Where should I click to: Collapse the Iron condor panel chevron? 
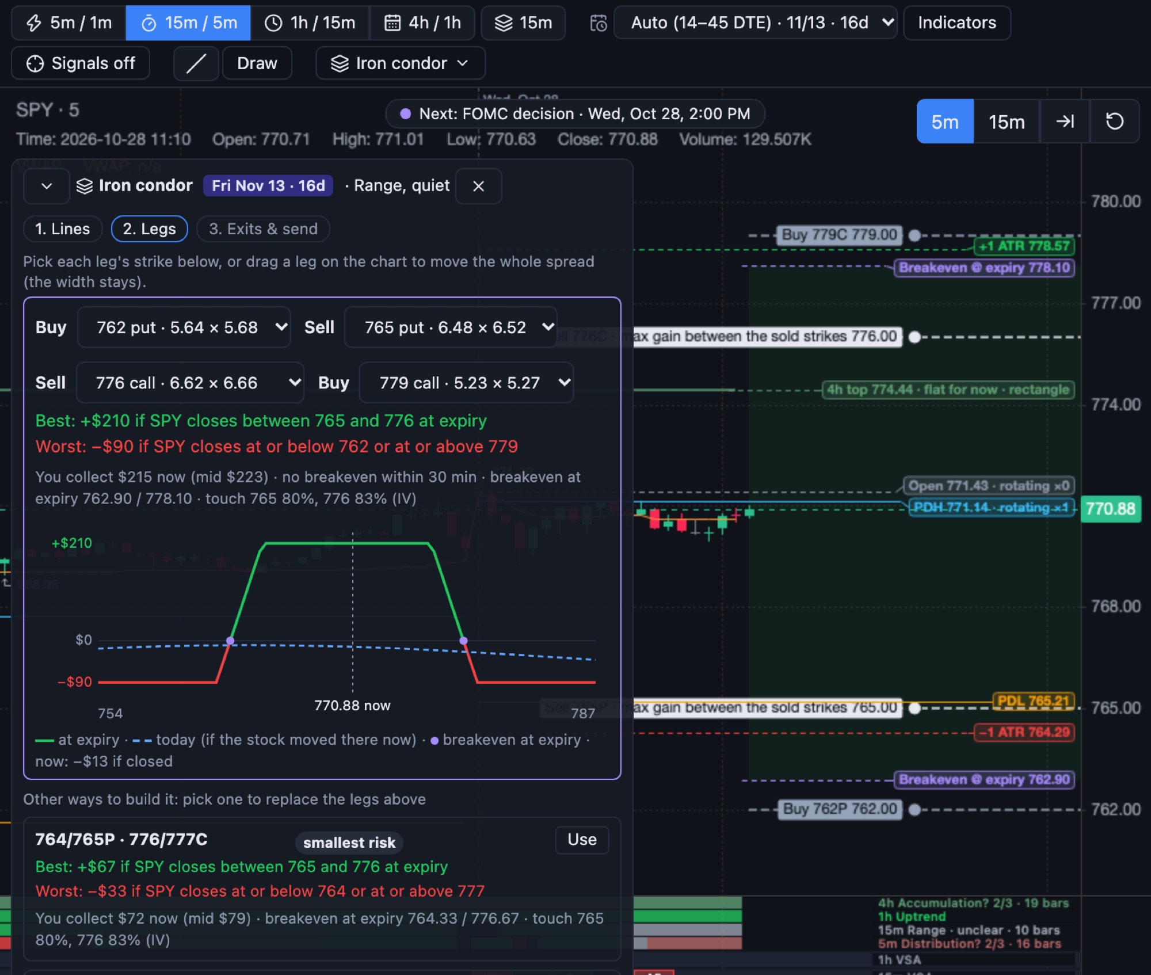[x=47, y=186]
